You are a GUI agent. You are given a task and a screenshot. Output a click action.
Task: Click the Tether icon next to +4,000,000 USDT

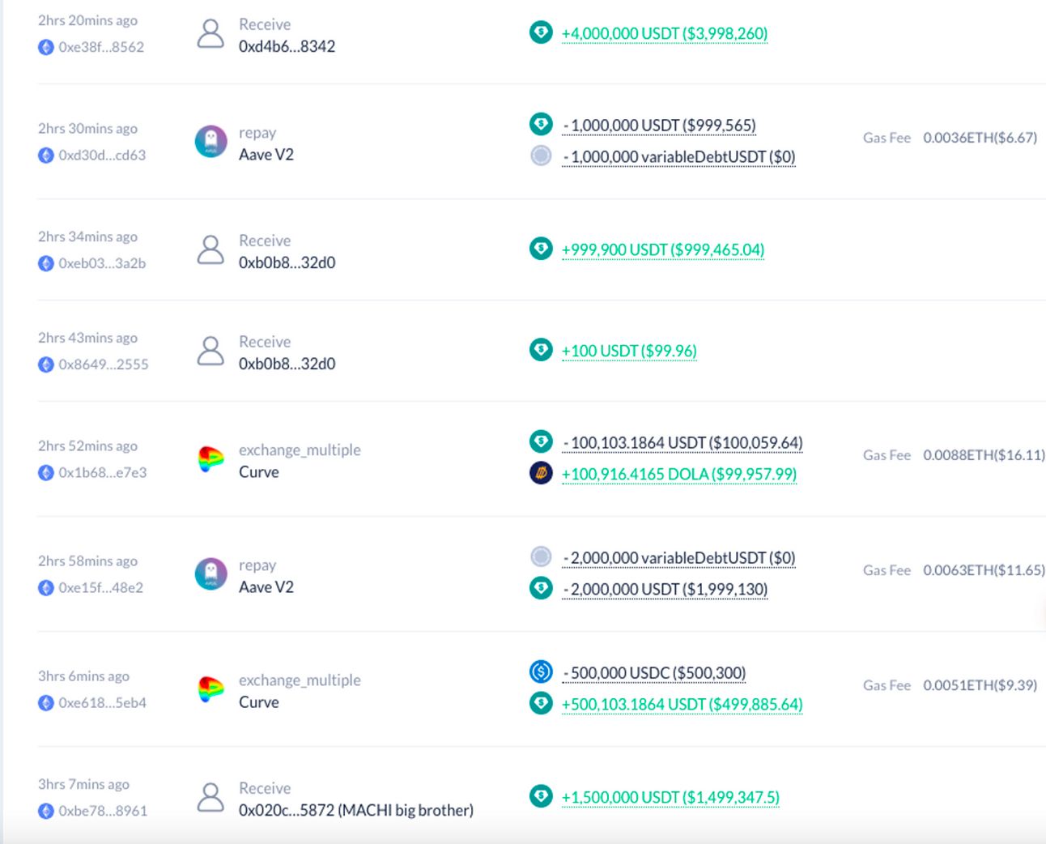541,32
